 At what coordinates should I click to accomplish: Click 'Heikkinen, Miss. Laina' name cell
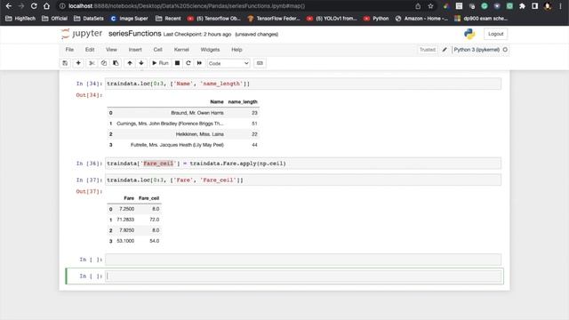(x=199, y=134)
